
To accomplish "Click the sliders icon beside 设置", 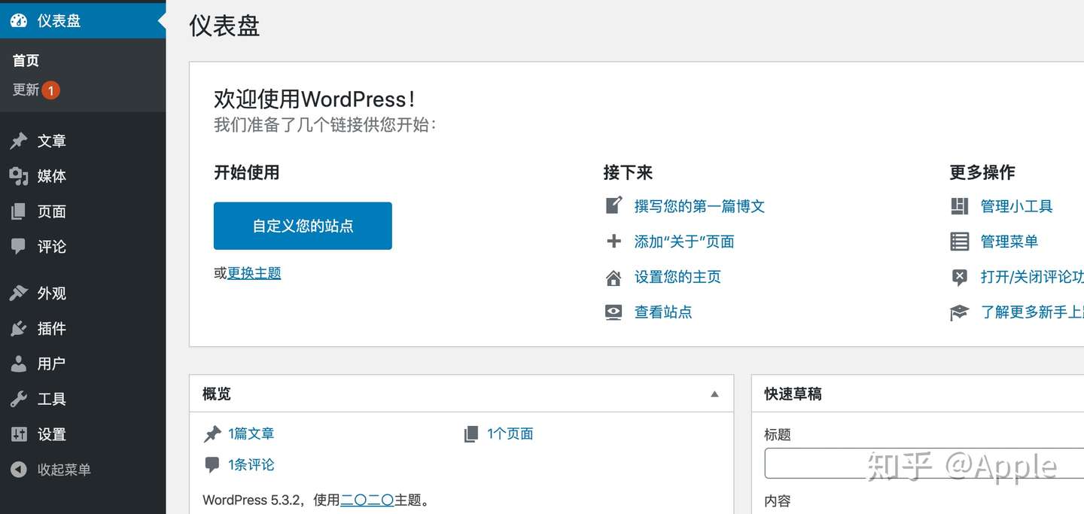I will pos(19,434).
